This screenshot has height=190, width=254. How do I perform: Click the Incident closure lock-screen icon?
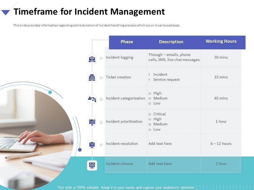click(x=92, y=165)
